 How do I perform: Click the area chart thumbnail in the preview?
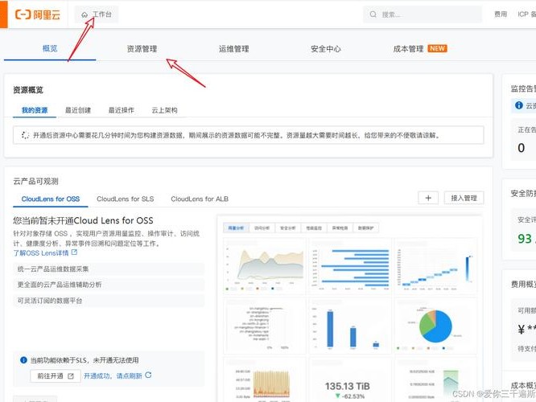tap(265, 266)
